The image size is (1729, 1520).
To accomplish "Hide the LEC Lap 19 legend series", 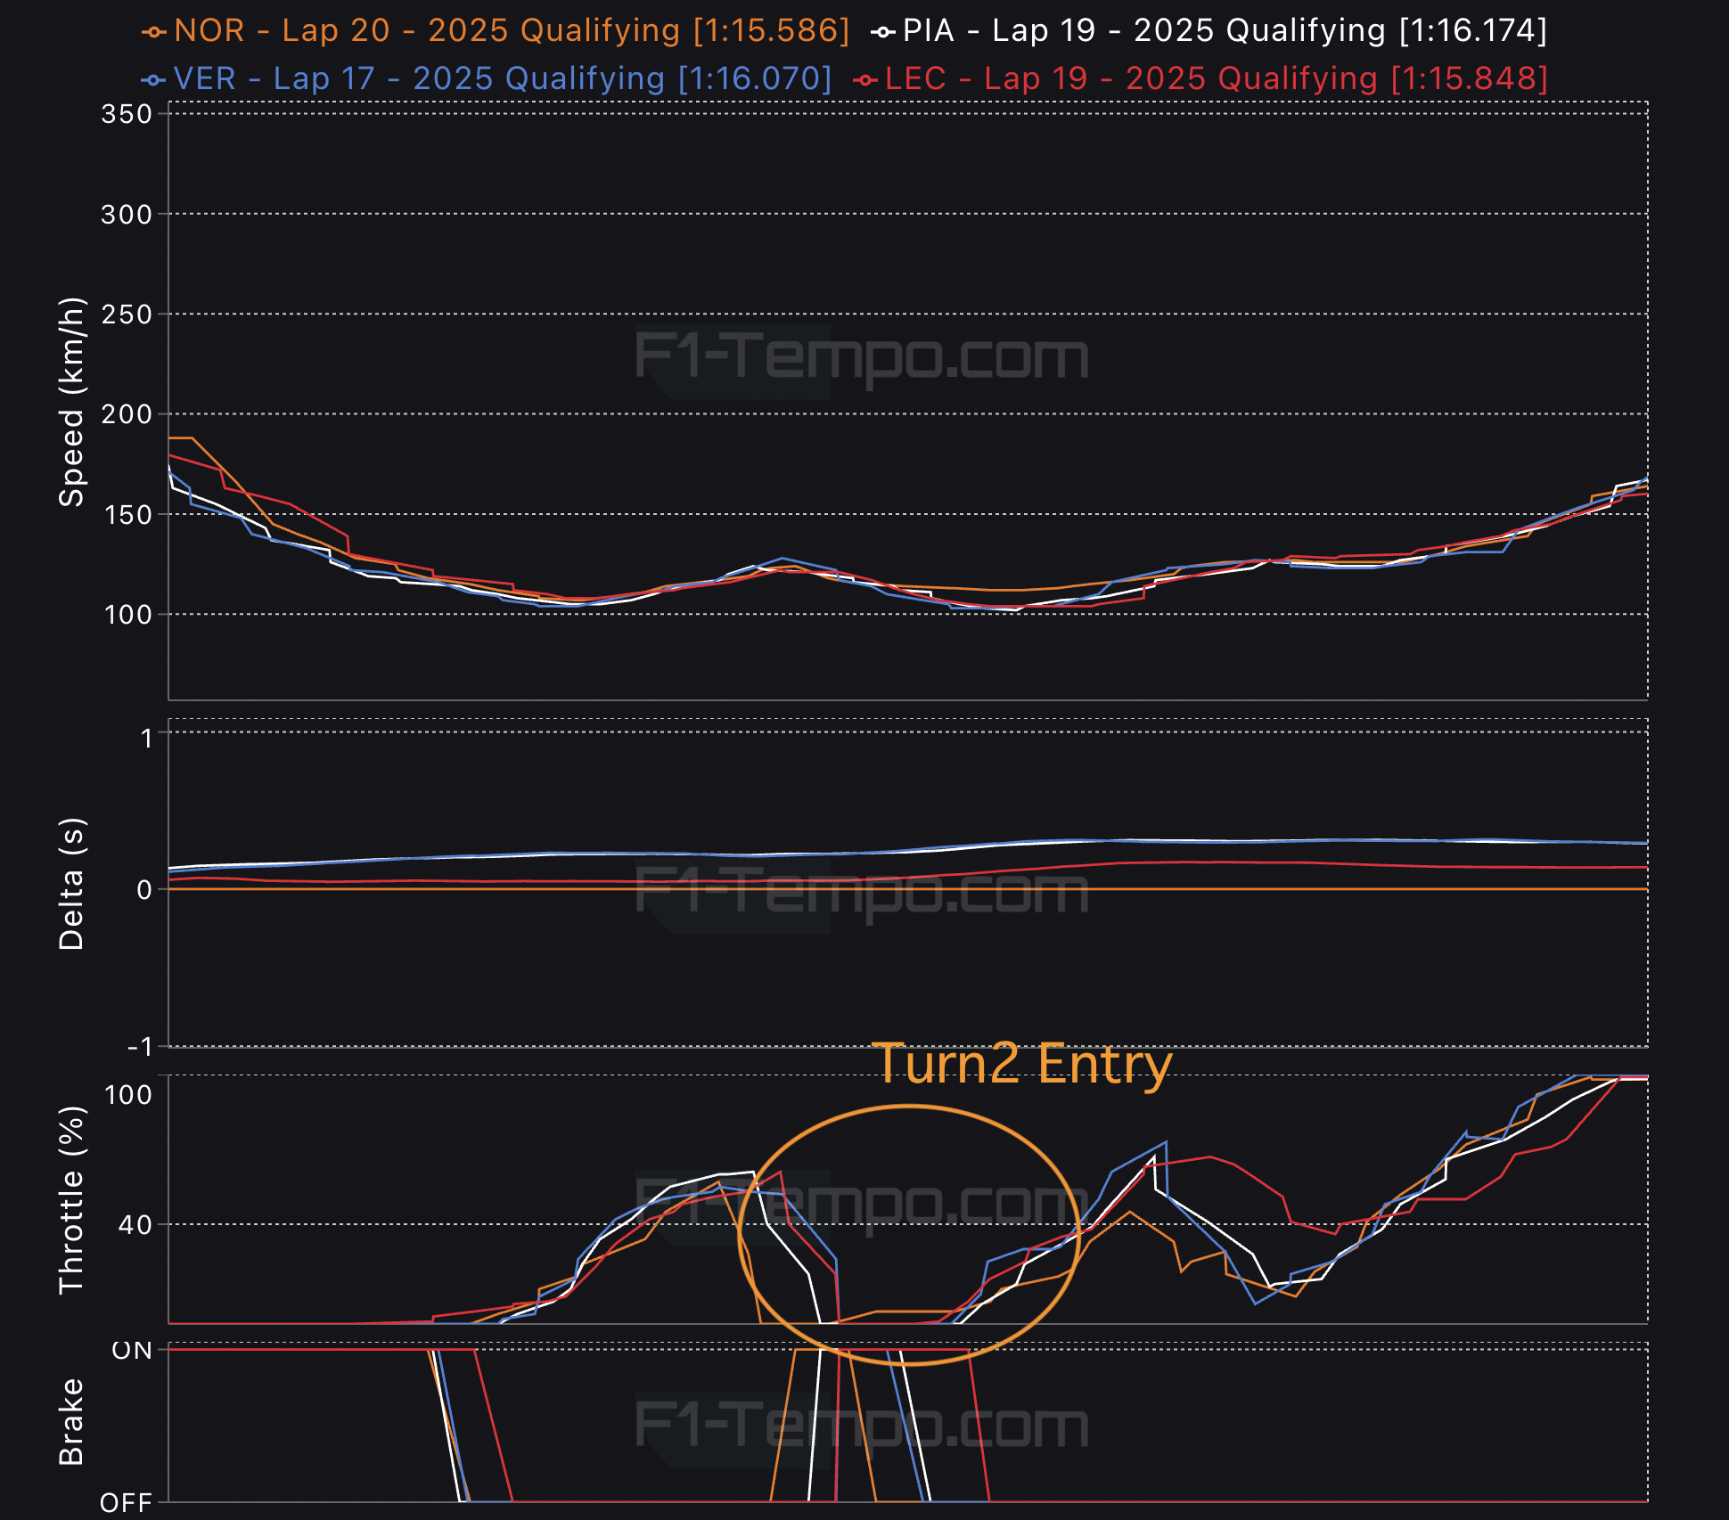I will (1216, 79).
